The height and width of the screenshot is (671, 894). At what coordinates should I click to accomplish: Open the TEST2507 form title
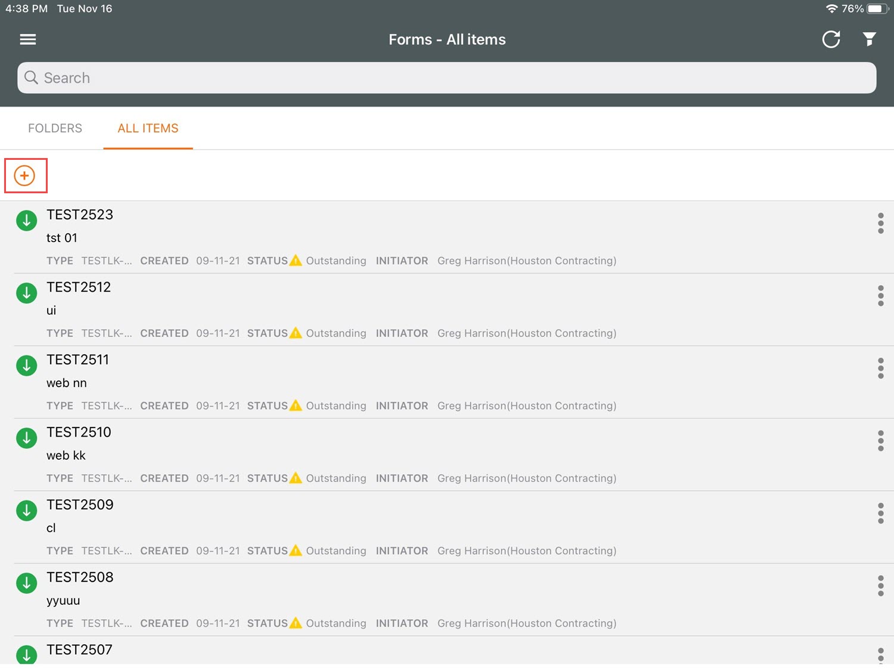click(x=79, y=650)
